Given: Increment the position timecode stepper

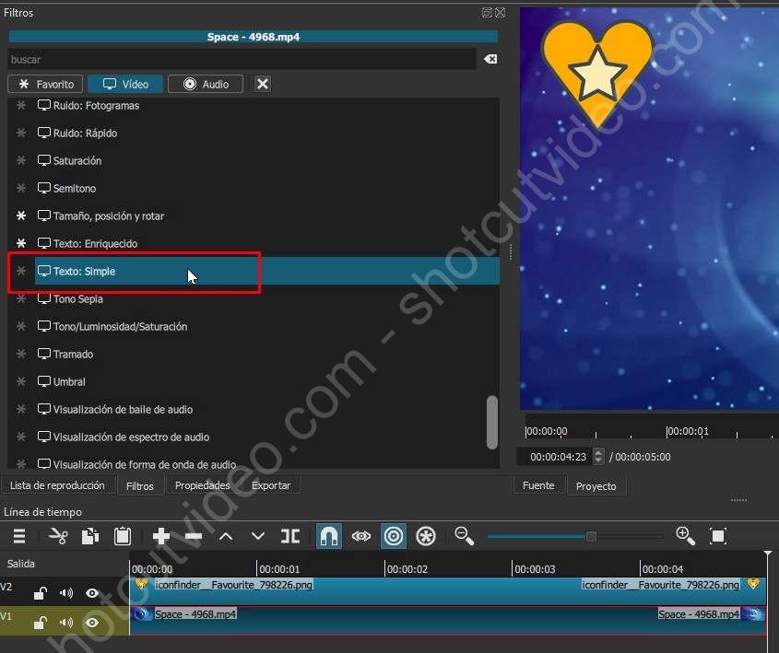Looking at the screenshot, I should pos(598,452).
